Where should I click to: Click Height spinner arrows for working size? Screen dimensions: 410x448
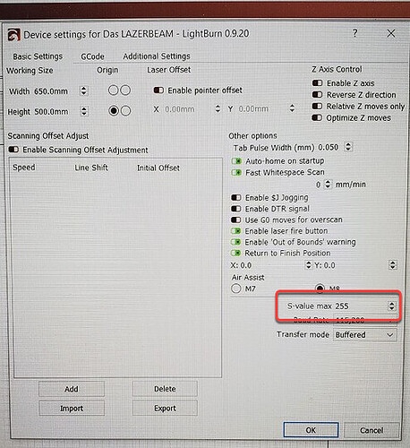tap(84, 111)
